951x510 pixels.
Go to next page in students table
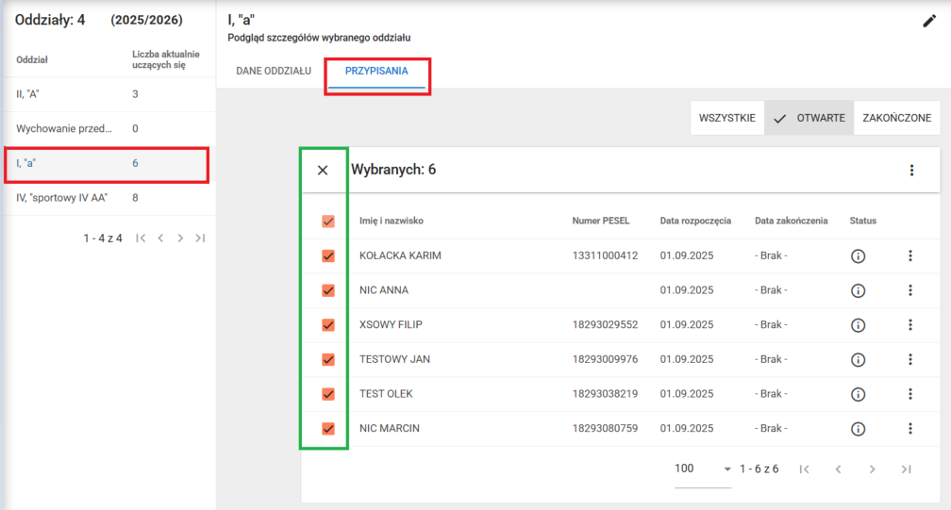point(872,469)
